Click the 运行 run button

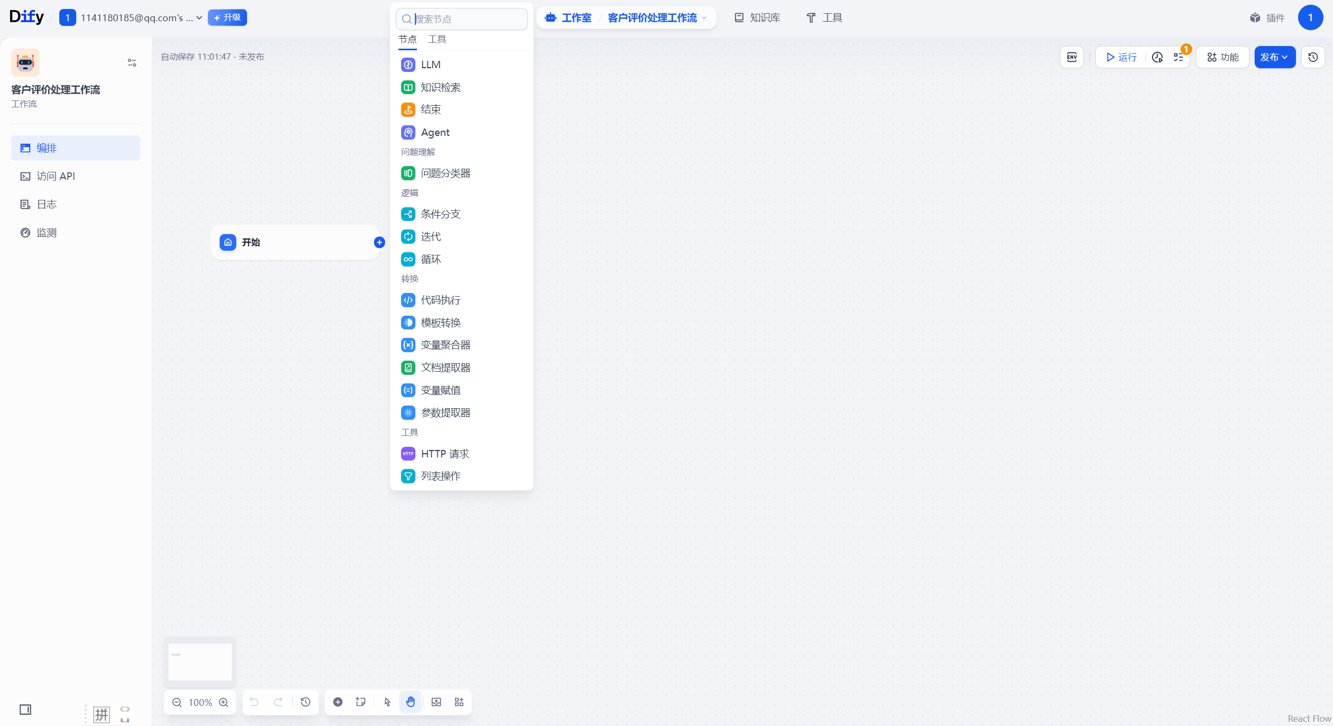(1121, 57)
